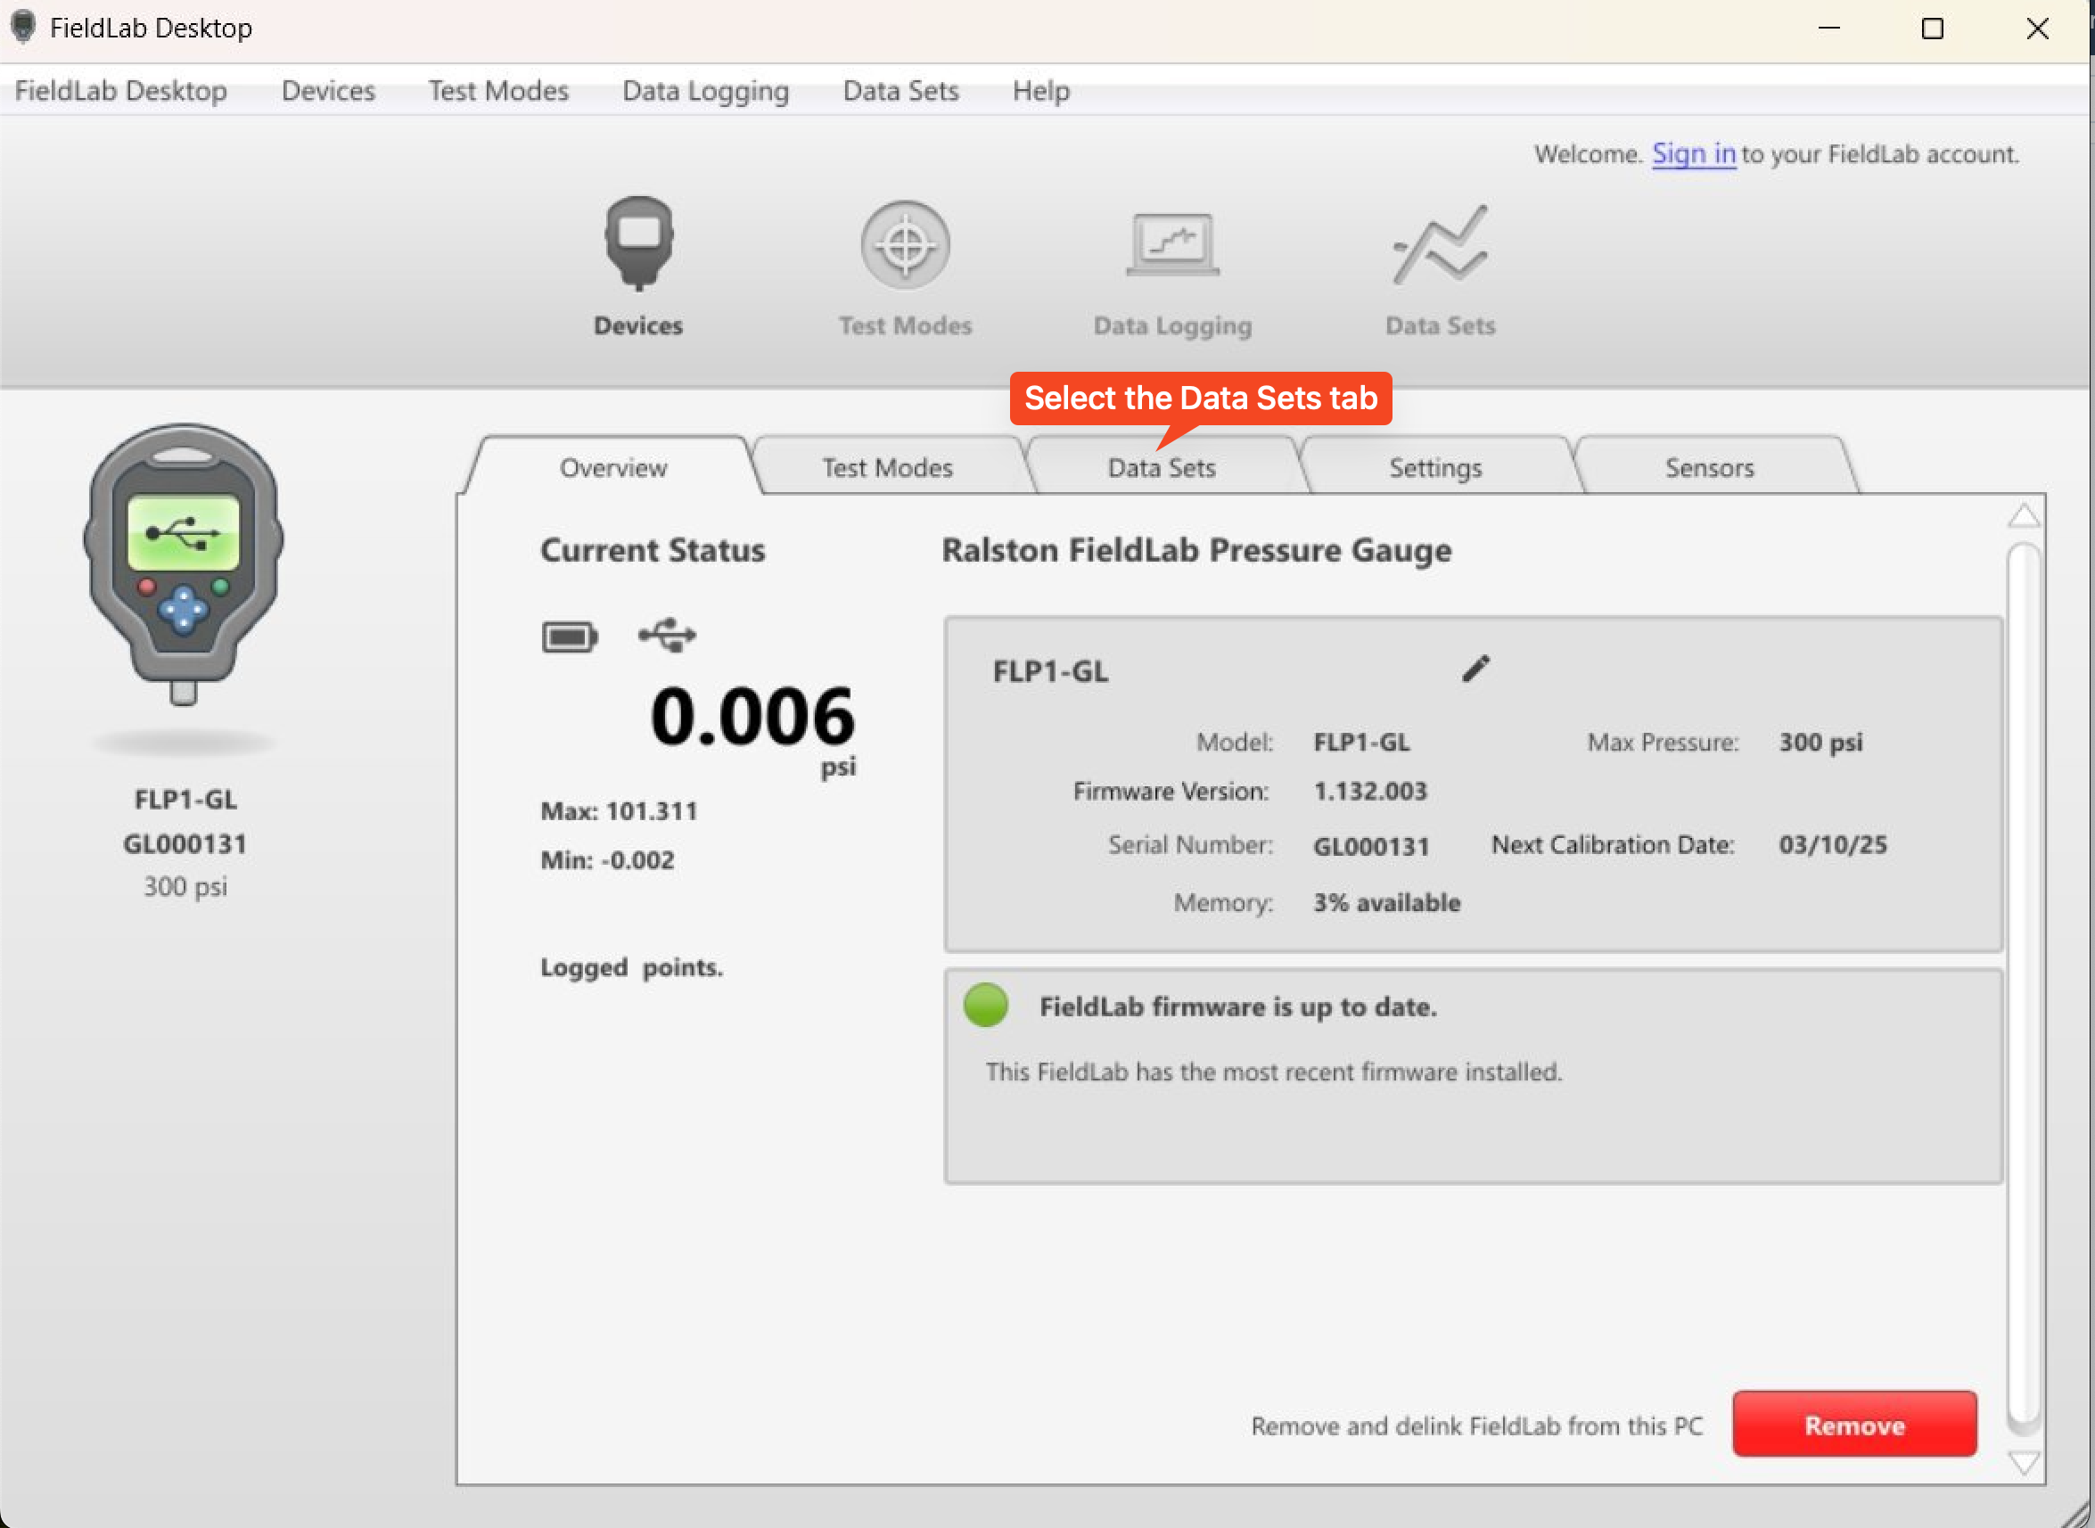Click the scroll down arrow in panel
This screenshot has width=2095, height=1528.
tap(2023, 1462)
